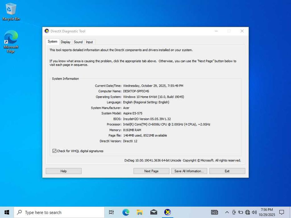The width and height of the screenshot is (291, 218).
Task: Toggle Check for WHQL digital signatures
Action: click(x=54, y=151)
